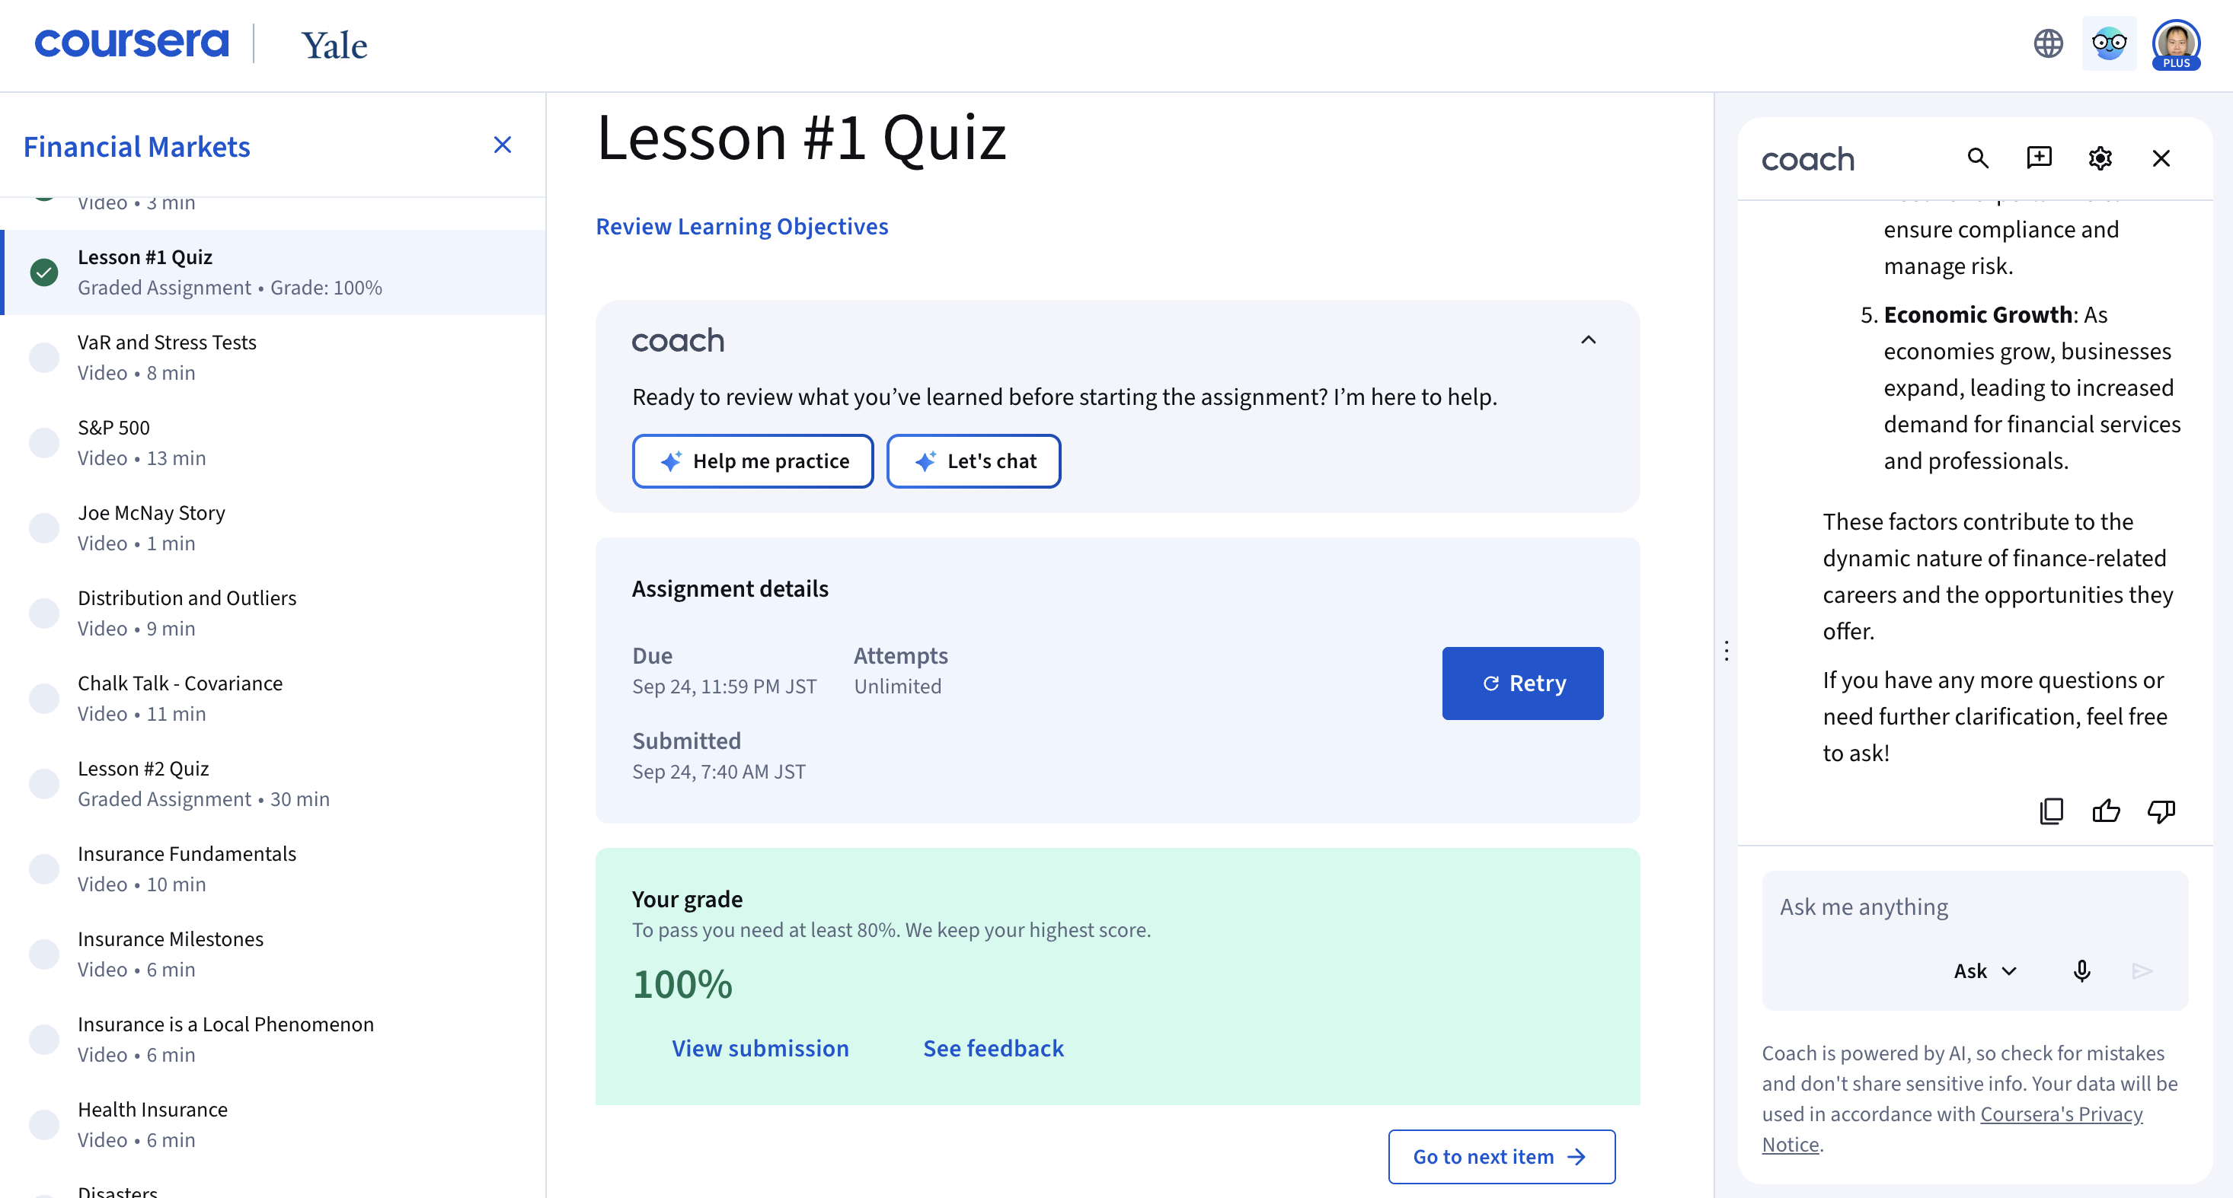The height and width of the screenshot is (1198, 2233).
Task: Open Insurance Fundamentals video in sidebar
Action: coord(187,868)
